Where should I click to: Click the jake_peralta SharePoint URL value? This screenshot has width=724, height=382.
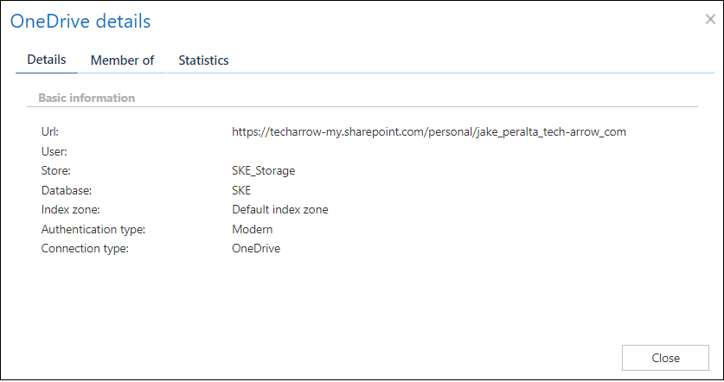(x=428, y=132)
